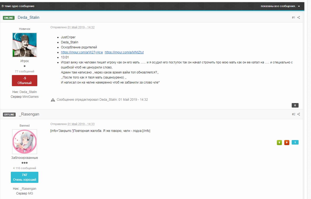Click the OFFLINE status badge

(x=9, y=114)
